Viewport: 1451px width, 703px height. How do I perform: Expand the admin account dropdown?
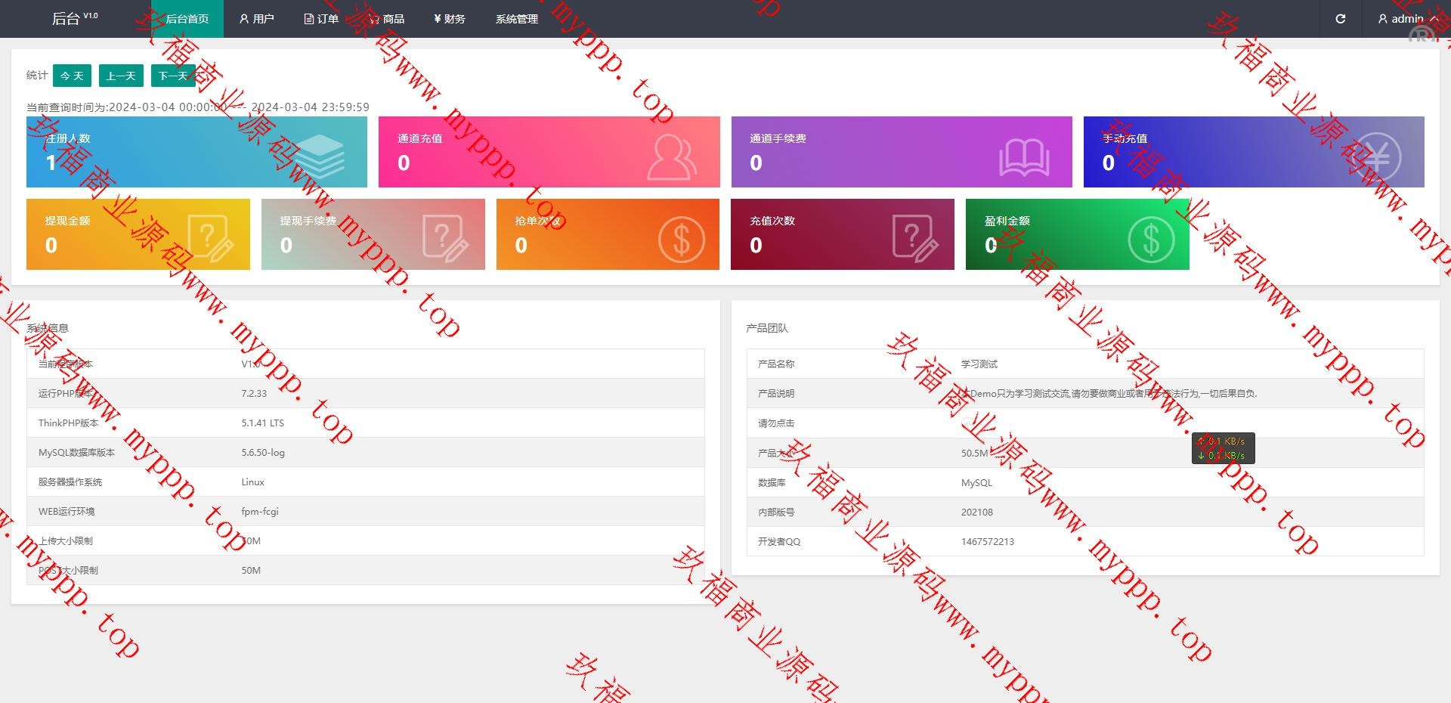tap(1406, 19)
